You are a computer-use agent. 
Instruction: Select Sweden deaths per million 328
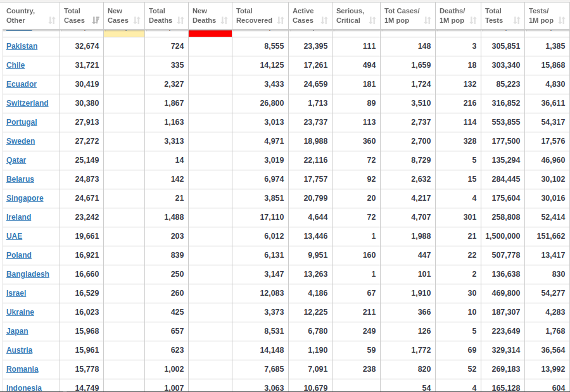click(x=470, y=141)
